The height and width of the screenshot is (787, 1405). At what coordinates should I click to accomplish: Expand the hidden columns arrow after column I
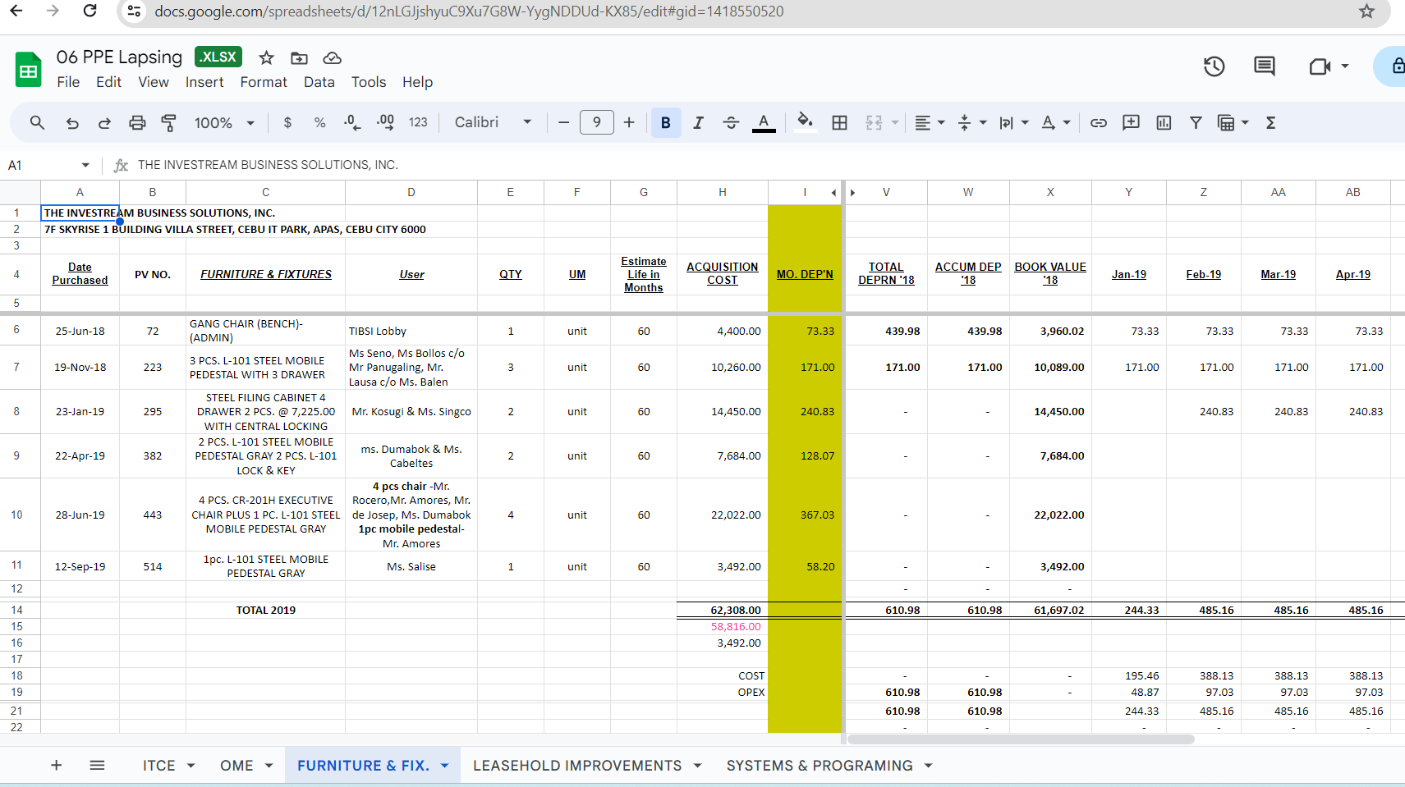click(x=833, y=193)
